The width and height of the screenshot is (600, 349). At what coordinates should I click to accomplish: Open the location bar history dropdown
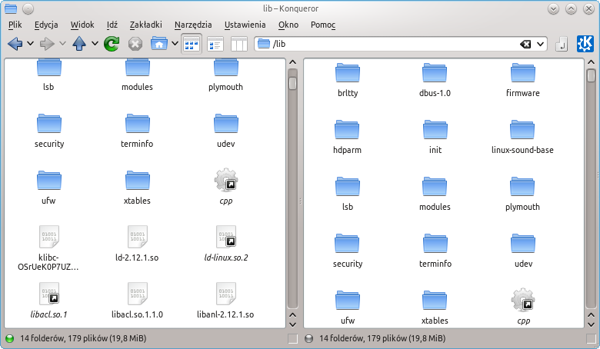click(541, 44)
